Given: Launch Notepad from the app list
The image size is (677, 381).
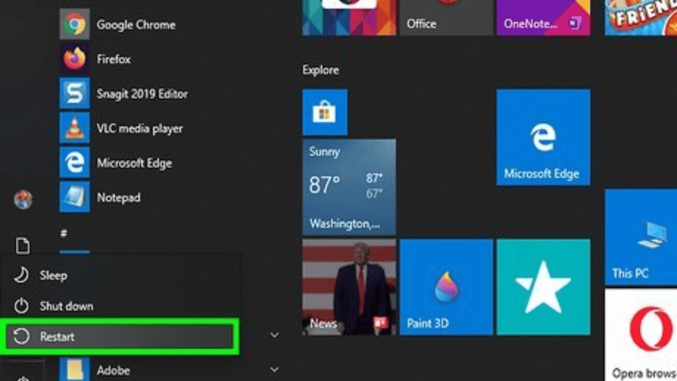Looking at the screenshot, I should (100, 197).
